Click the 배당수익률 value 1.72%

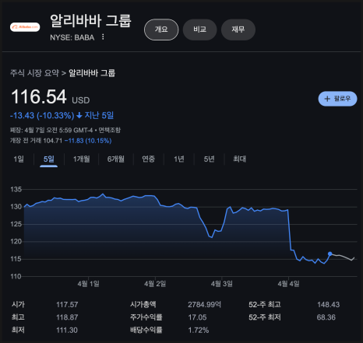pos(199,330)
